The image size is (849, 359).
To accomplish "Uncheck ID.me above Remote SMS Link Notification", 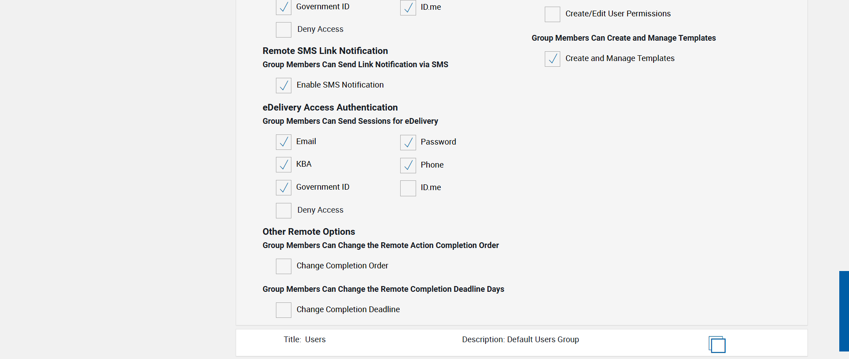I will tap(408, 8).
